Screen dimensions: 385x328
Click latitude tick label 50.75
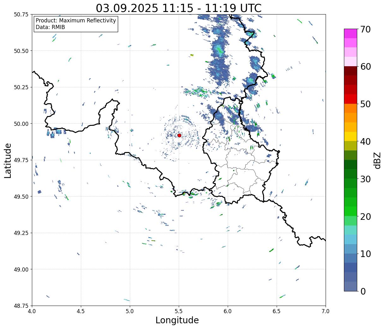21,15
